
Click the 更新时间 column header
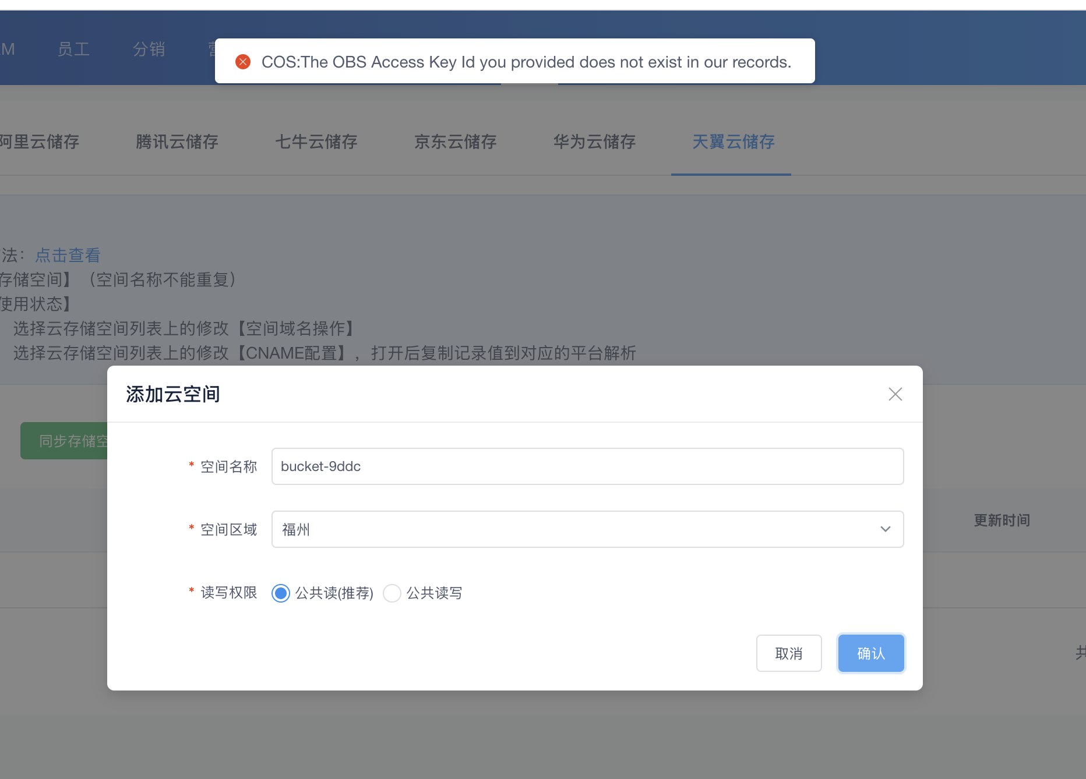pyautogui.click(x=1002, y=520)
